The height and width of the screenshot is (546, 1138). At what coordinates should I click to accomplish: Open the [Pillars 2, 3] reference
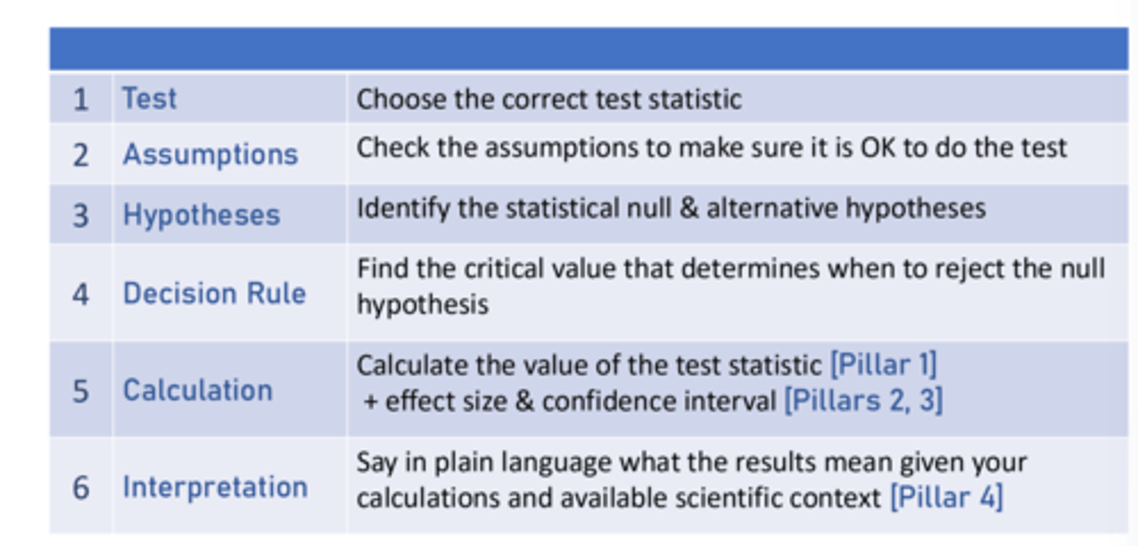click(x=863, y=401)
